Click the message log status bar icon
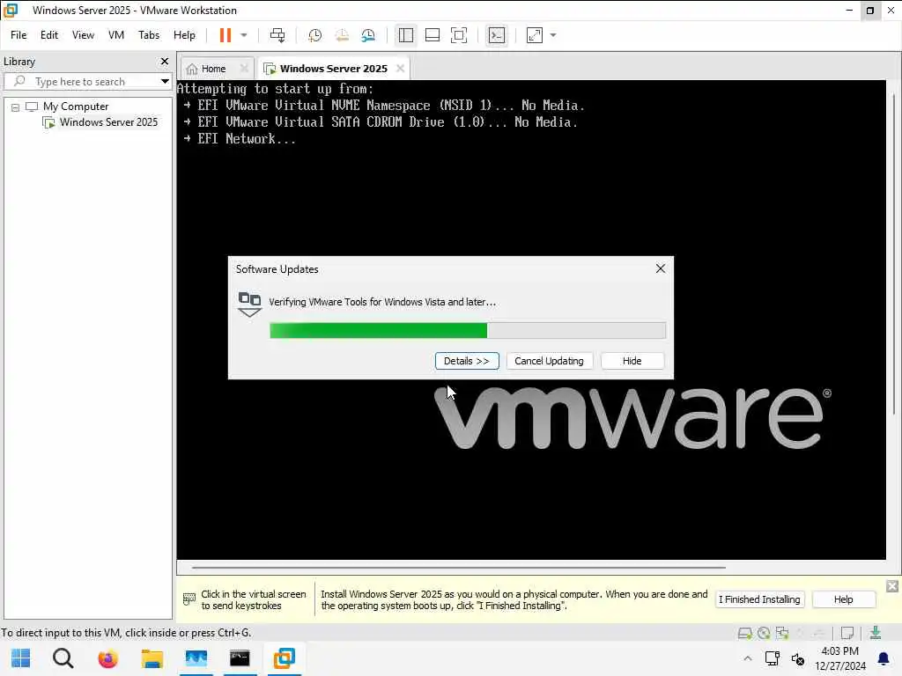Viewport: 902px width, 676px height. coord(847,633)
